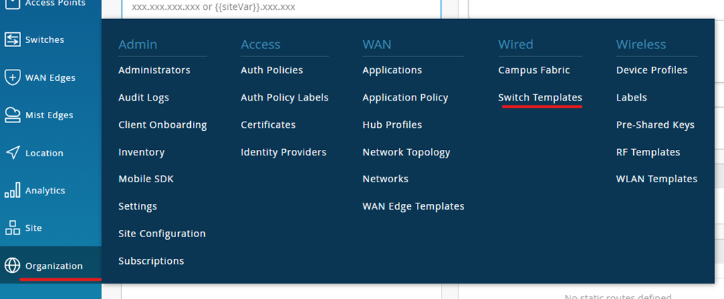Click the Mist Edges cloud icon
The width and height of the screenshot is (724, 299).
click(13, 115)
